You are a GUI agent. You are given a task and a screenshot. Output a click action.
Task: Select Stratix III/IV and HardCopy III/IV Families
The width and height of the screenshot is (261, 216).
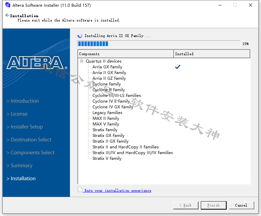(x=133, y=153)
